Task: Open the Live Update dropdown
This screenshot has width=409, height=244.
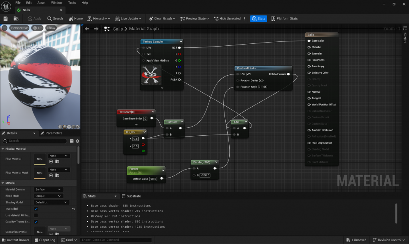Action: point(128,18)
